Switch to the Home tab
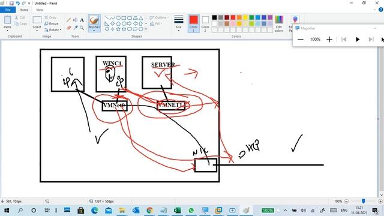Screen dimensions: 384x216 pos(24,10)
